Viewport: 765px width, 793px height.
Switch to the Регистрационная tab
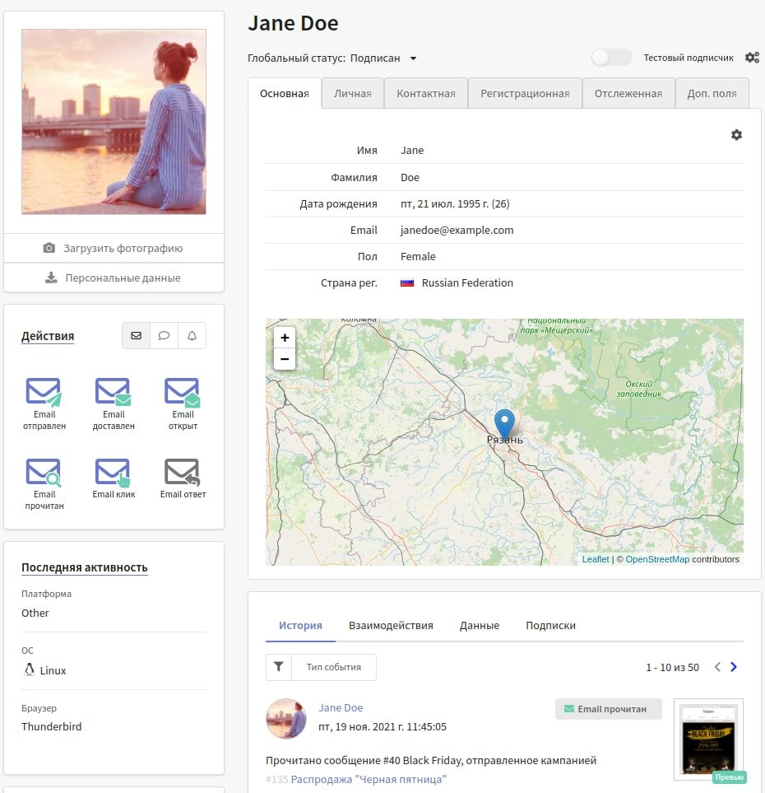[525, 93]
